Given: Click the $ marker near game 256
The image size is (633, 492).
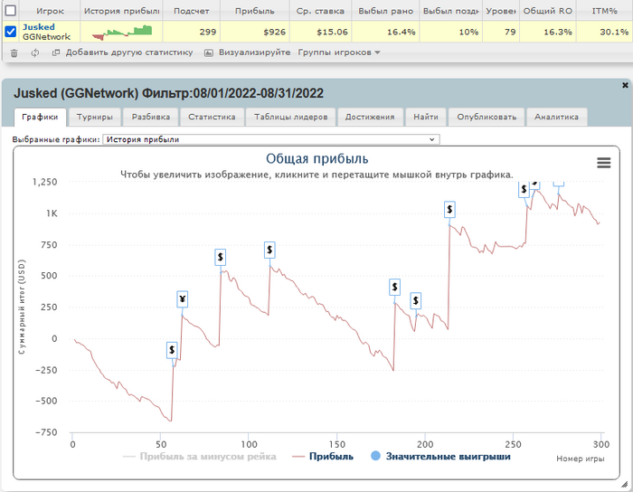Looking at the screenshot, I should (524, 189).
